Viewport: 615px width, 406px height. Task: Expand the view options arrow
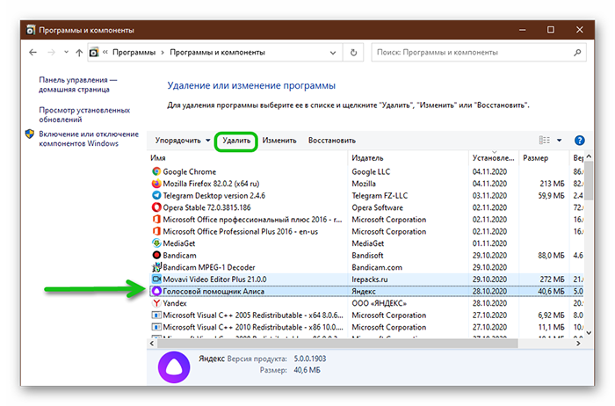pos(560,141)
